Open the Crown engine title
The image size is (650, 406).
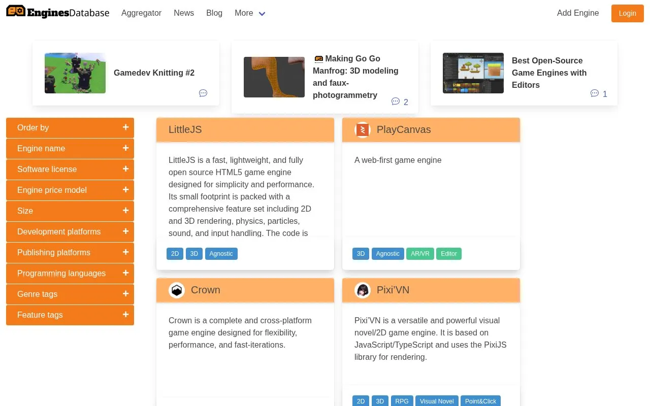[x=206, y=290]
